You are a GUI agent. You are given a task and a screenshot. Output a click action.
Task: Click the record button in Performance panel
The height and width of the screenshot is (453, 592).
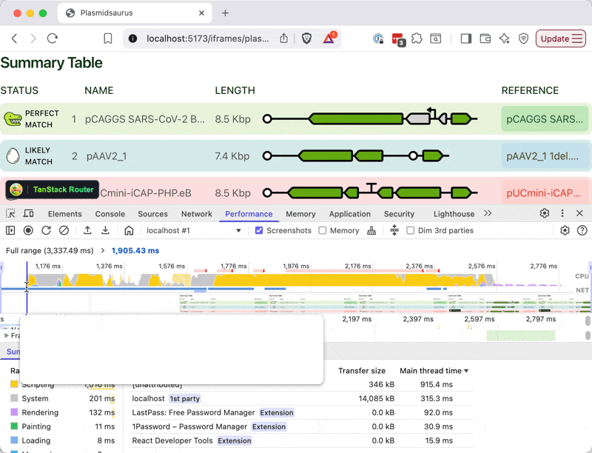[28, 231]
